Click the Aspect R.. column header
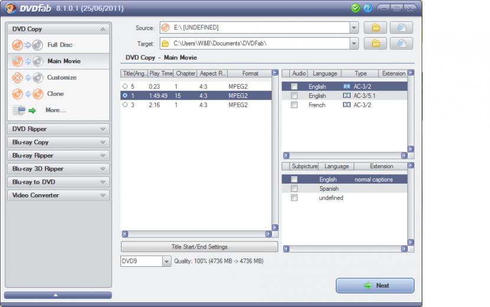490x307 pixels. [x=213, y=73]
